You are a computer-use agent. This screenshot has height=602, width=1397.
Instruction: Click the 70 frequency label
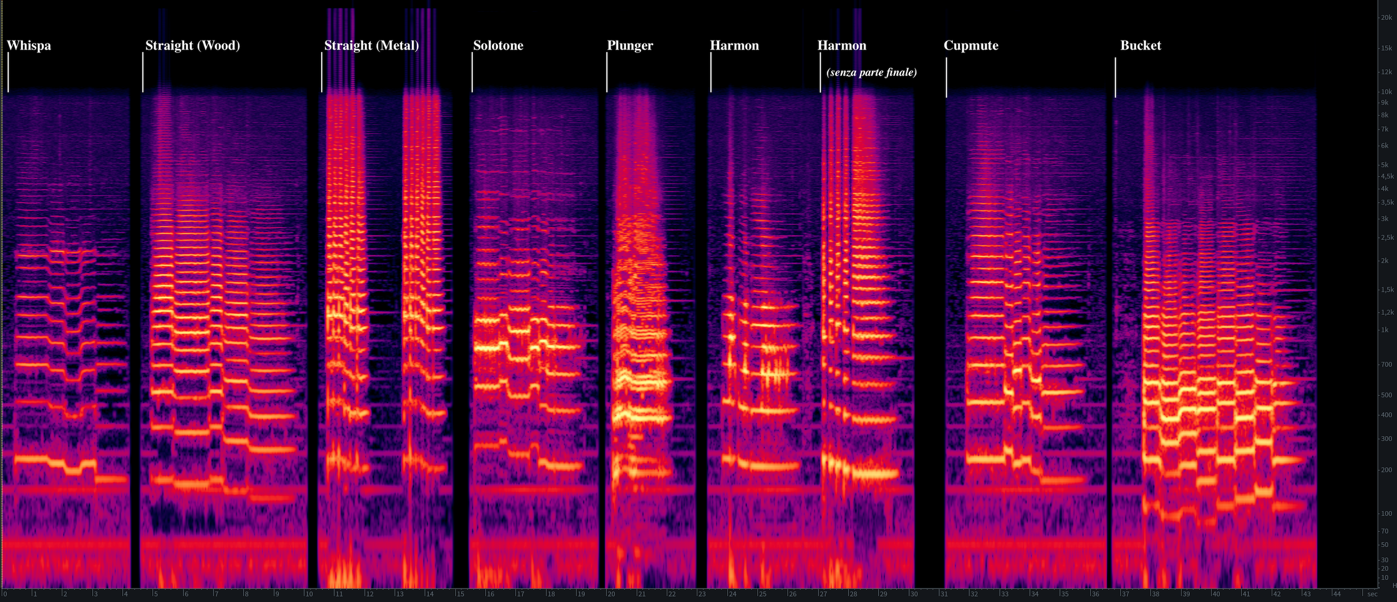pyautogui.click(x=1385, y=531)
